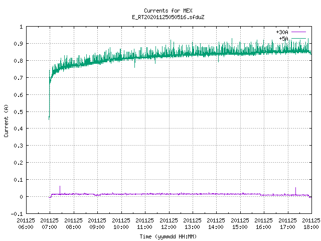The height and width of the screenshot is (241, 321).
Task: Click the +5A legend label
Action: (283, 39)
